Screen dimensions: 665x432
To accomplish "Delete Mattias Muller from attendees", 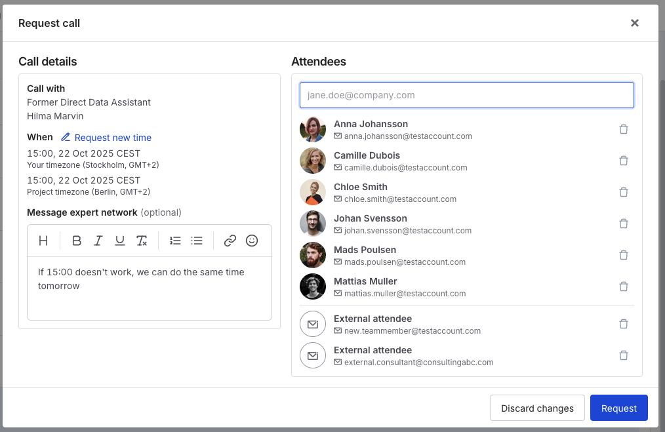I will coord(624,286).
